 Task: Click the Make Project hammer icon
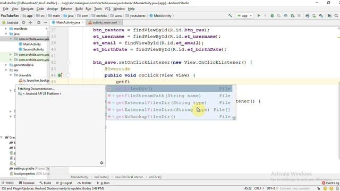tap(230, 15)
